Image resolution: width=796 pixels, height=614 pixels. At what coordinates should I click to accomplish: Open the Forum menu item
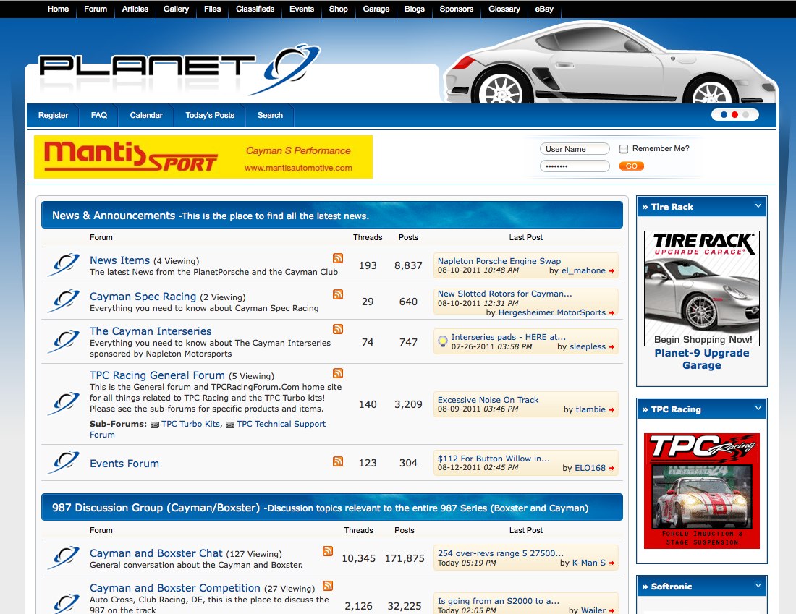point(96,9)
